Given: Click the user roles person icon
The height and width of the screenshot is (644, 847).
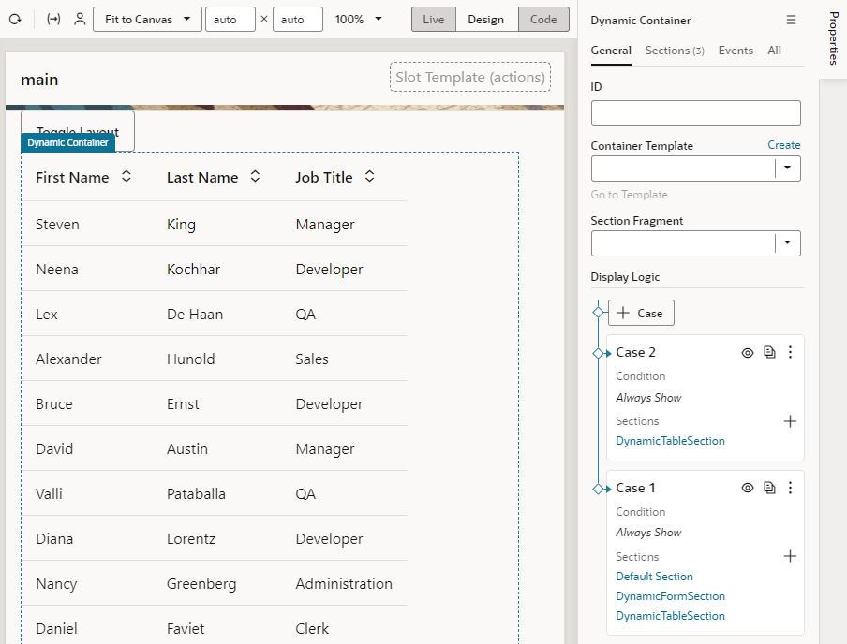Looking at the screenshot, I should 80,20.
